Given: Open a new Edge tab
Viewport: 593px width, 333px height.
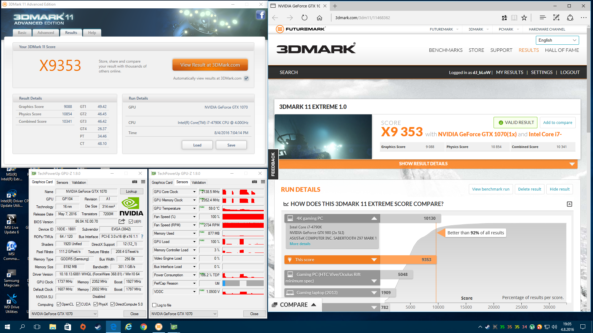Looking at the screenshot, I should pos(335,6).
